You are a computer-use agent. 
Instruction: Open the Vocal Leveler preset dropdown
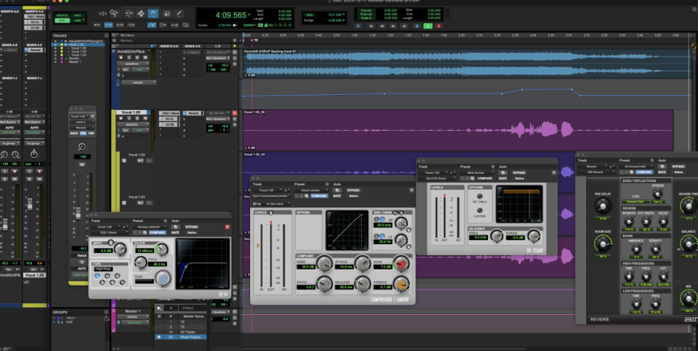click(310, 190)
